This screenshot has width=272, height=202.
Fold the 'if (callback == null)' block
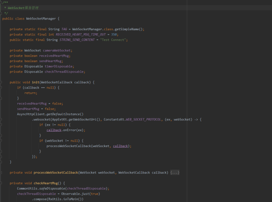tap(2, 88)
